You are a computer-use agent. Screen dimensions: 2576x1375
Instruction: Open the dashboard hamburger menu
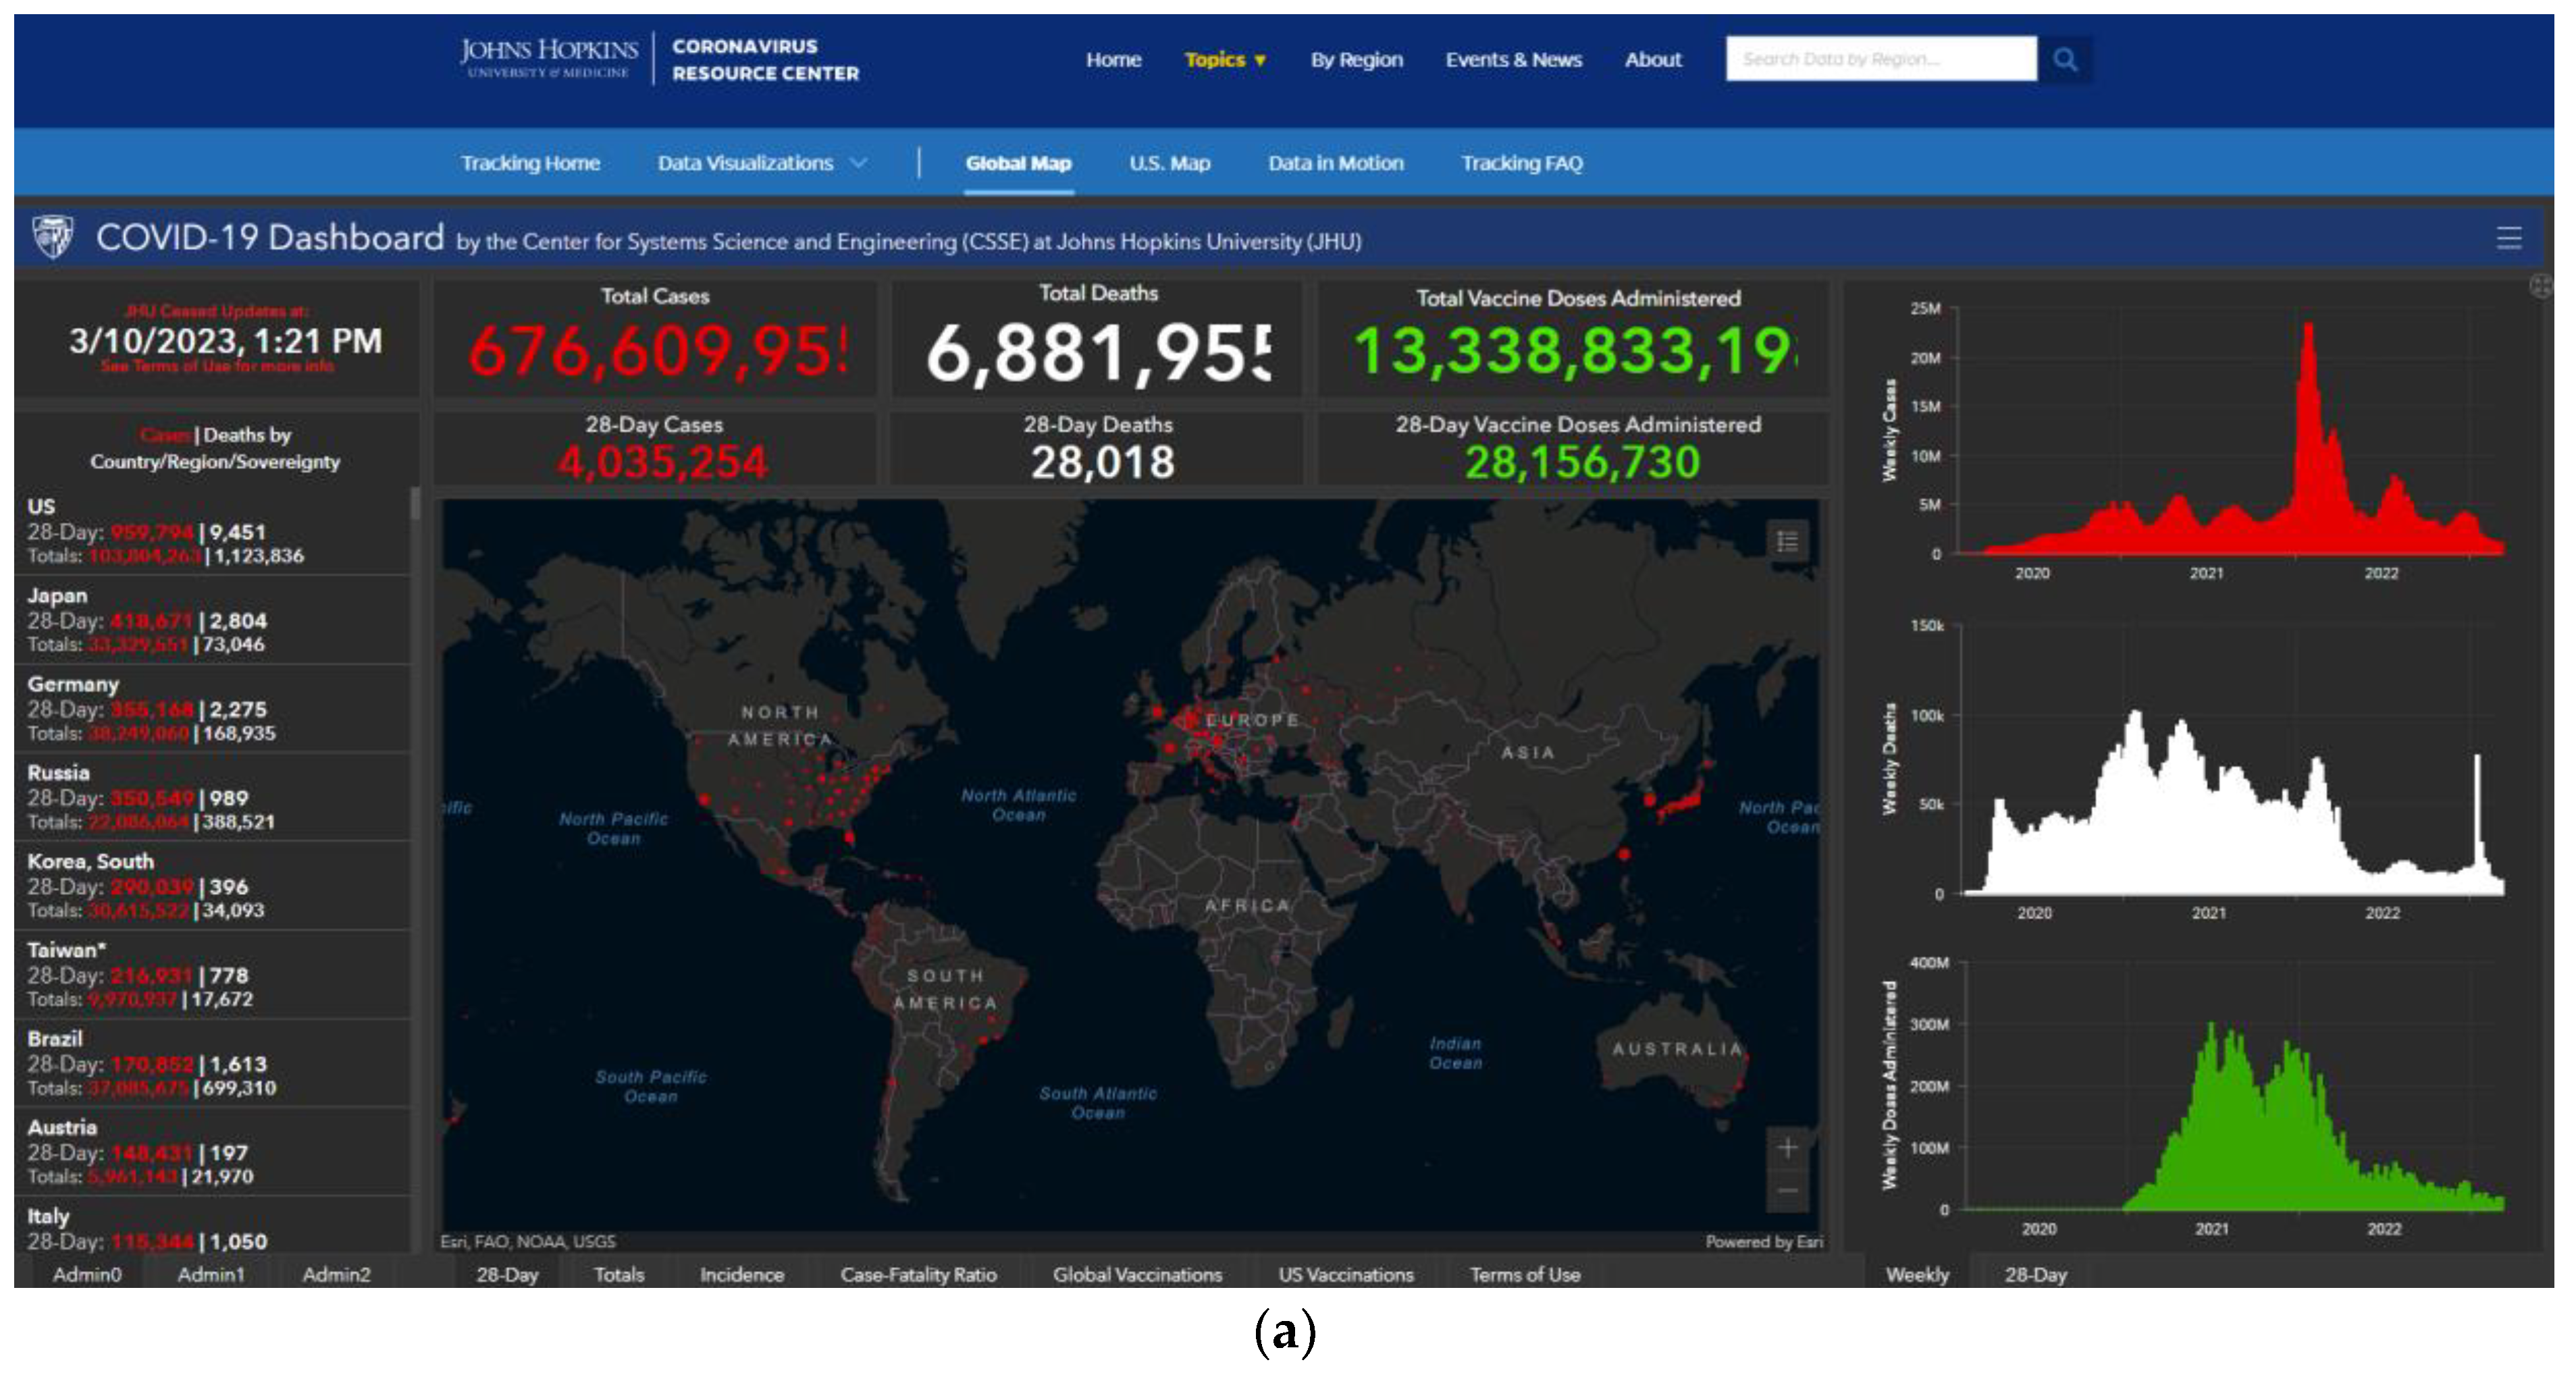[2508, 238]
